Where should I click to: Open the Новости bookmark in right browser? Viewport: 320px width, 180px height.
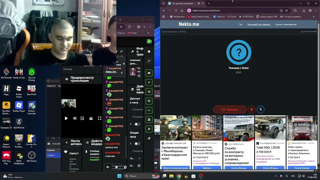pyautogui.click(x=219, y=17)
